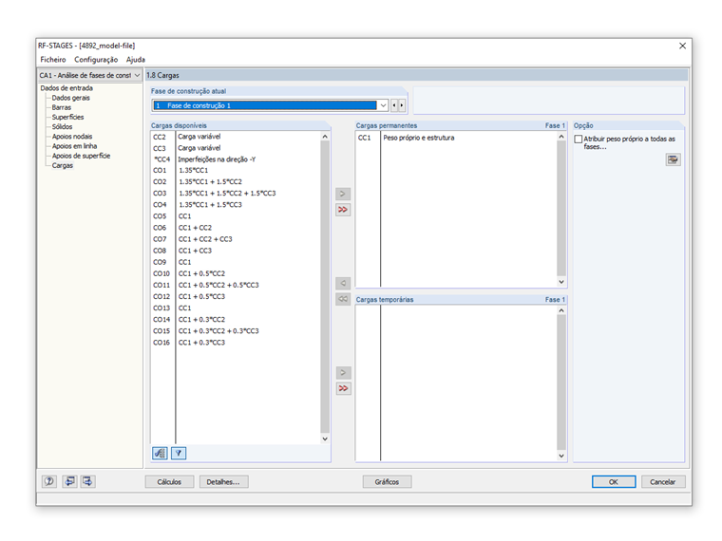Image resolution: width=722 pixels, height=541 pixels.
Task: Click down arrow of available loads scrollbar
Action: click(x=325, y=438)
